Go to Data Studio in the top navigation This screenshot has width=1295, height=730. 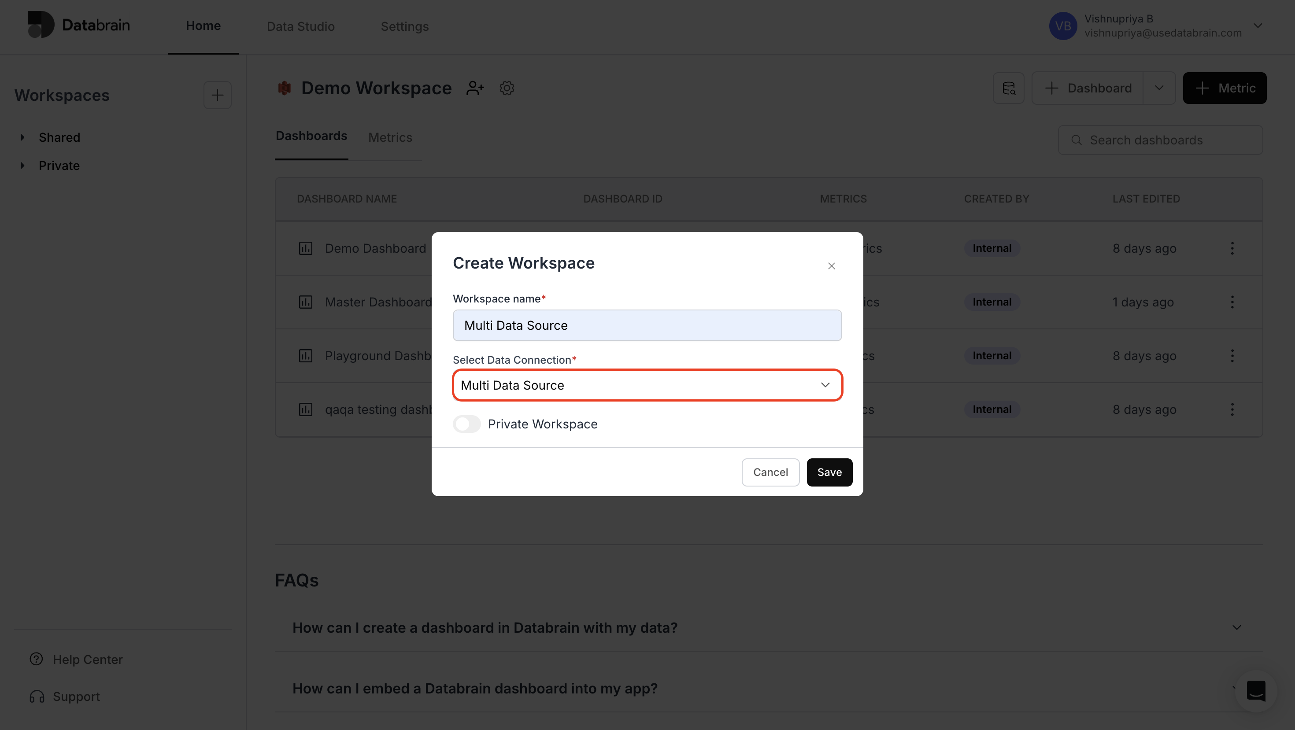coord(300,26)
